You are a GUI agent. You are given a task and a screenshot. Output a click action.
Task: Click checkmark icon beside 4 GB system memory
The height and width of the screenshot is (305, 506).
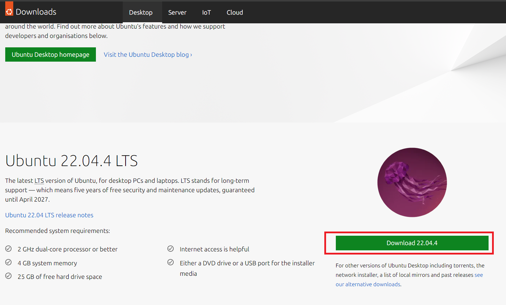pos(9,262)
